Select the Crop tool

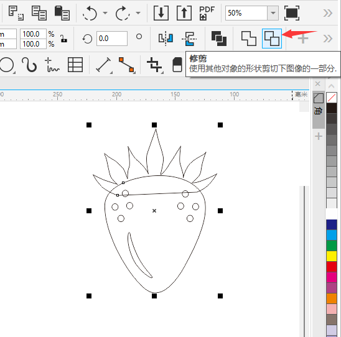click(154, 65)
